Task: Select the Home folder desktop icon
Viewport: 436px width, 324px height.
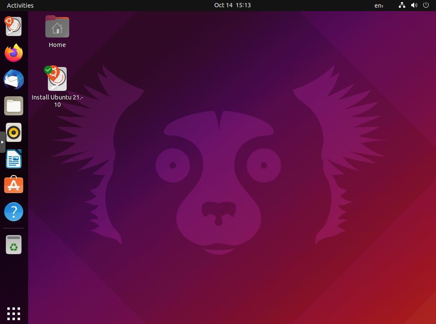Action: pos(57,26)
